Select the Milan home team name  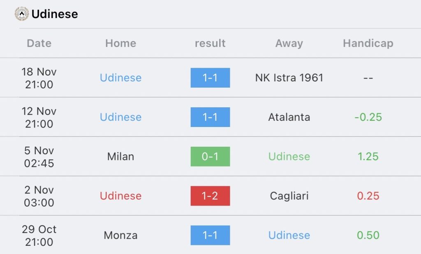tap(120, 157)
